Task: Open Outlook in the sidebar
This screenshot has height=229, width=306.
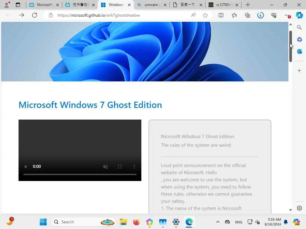Action: [x=299, y=51]
